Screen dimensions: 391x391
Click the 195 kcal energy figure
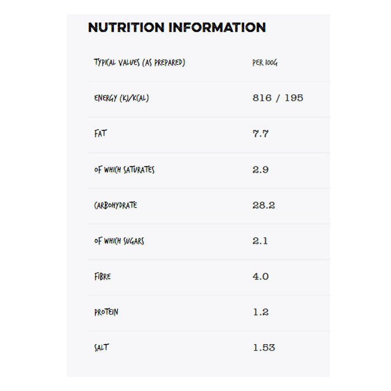tap(294, 98)
